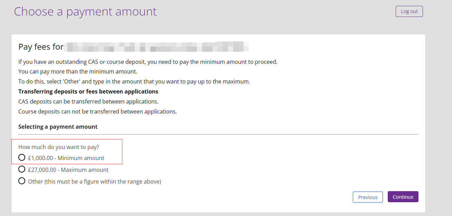The width and height of the screenshot is (452, 216).
Task: Click the outstanding CAS or course deposit sentence
Action: pyautogui.click(x=148, y=62)
